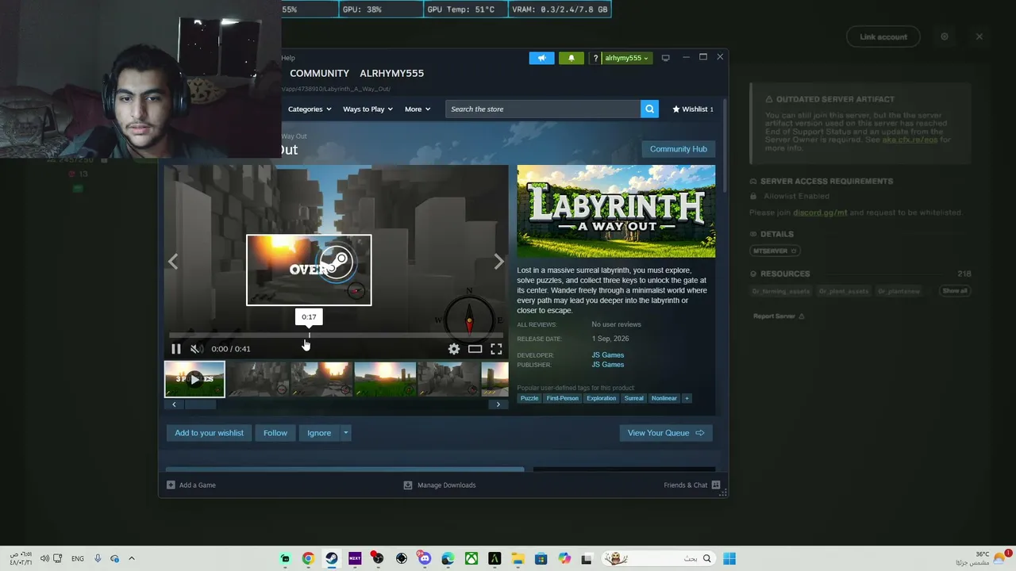
Task: Open the Xbox app from taskbar
Action: tap(471, 558)
